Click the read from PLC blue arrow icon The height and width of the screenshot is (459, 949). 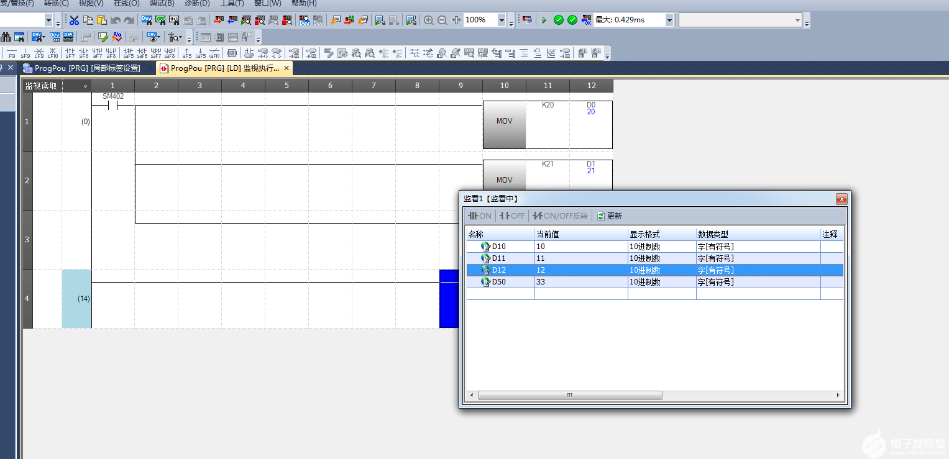[x=232, y=20]
